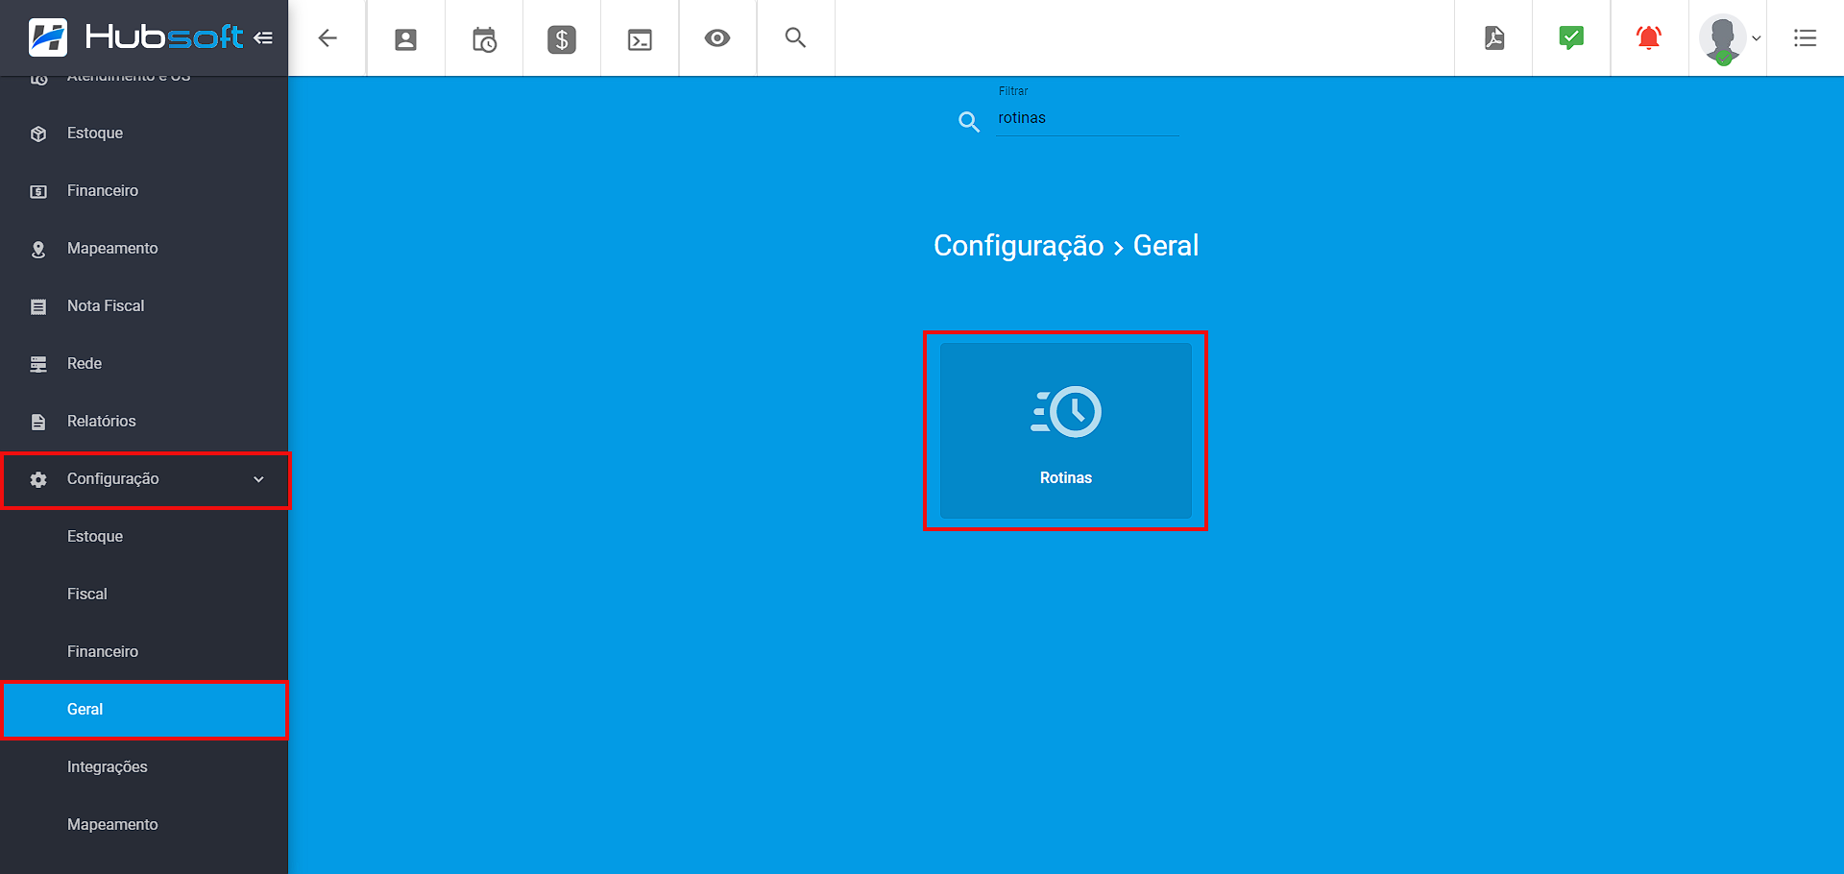Viewport: 1844px width, 874px height.
Task: Open the top toolbar search magnifier
Action: tap(795, 37)
